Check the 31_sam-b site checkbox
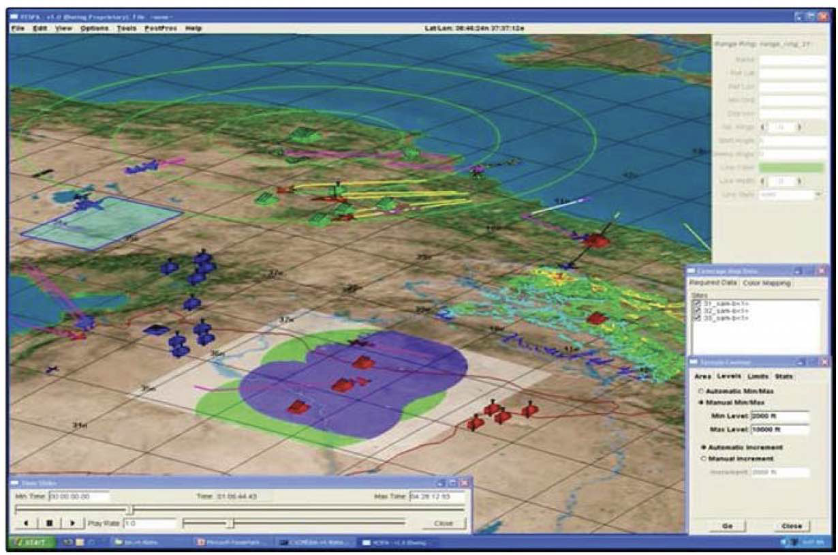838x555 pixels. 696,303
